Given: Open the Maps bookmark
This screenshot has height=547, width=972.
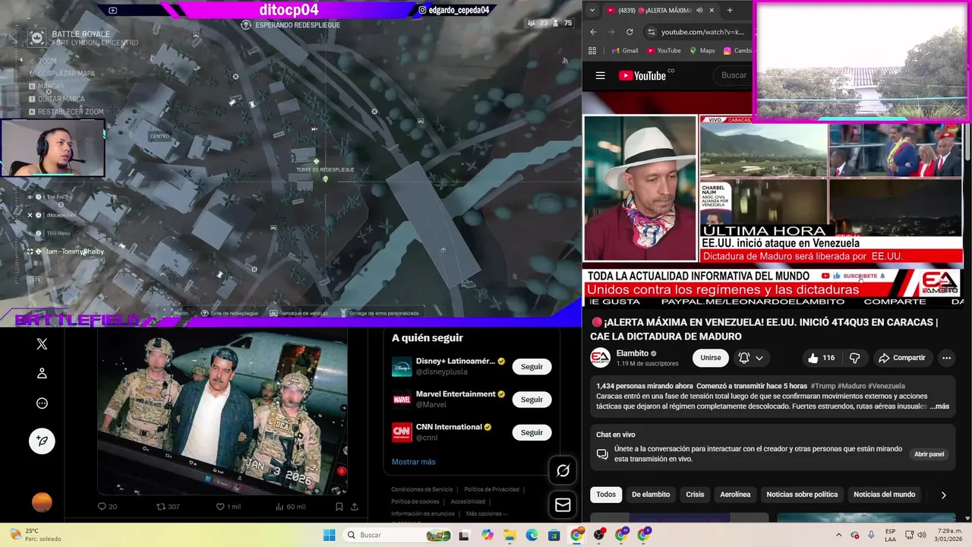Looking at the screenshot, I should pos(702,51).
